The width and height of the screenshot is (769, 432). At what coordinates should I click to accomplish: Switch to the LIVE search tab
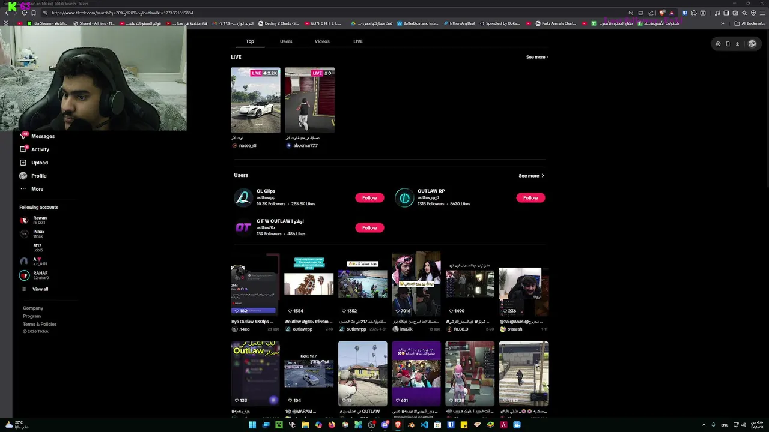coord(358,41)
